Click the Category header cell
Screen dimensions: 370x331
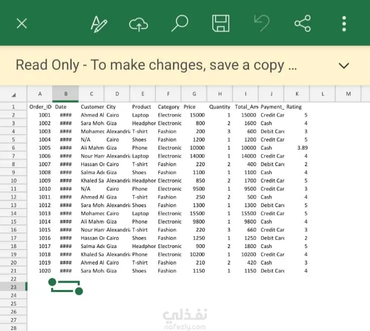[168, 107]
